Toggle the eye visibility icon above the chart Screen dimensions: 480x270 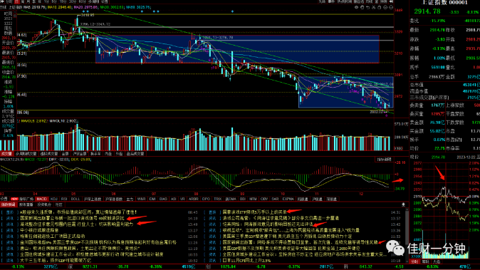pyautogui.click(x=356, y=7)
